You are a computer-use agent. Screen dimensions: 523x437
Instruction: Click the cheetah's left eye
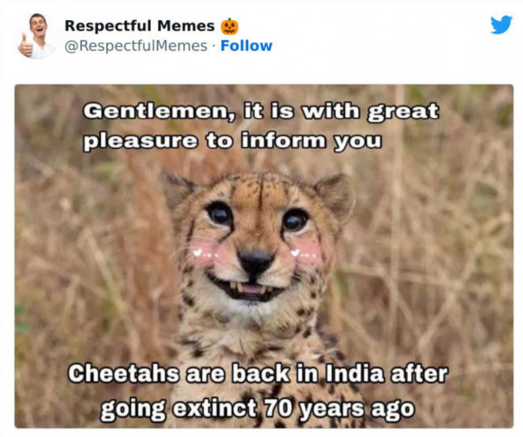pos(219,212)
